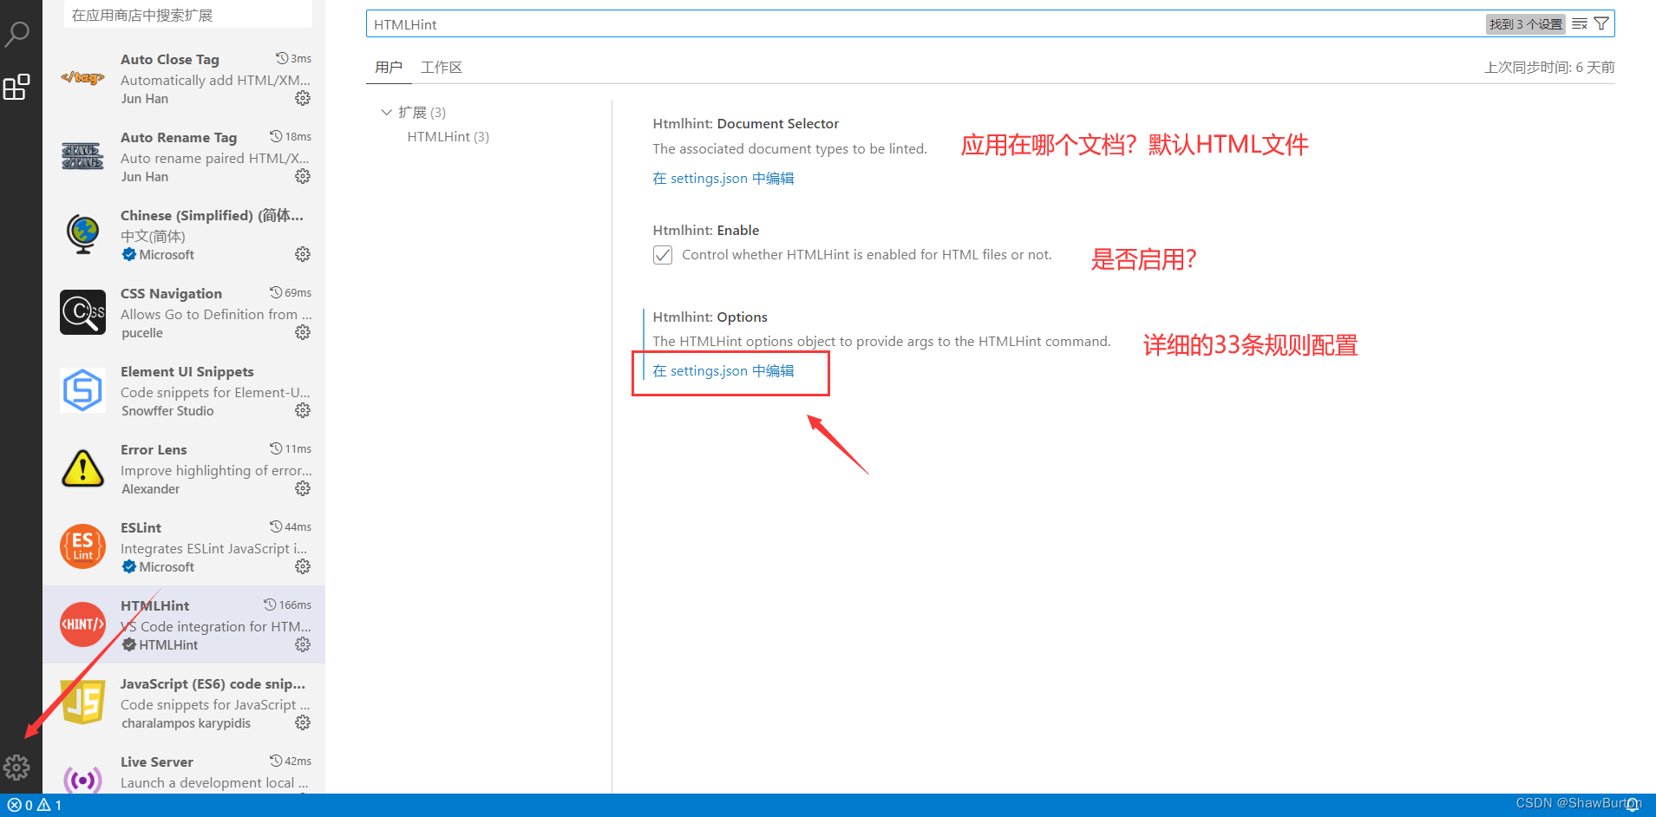1656x817 pixels.
Task: Click 'Htmlhint: Options' setting title
Action: click(x=710, y=317)
